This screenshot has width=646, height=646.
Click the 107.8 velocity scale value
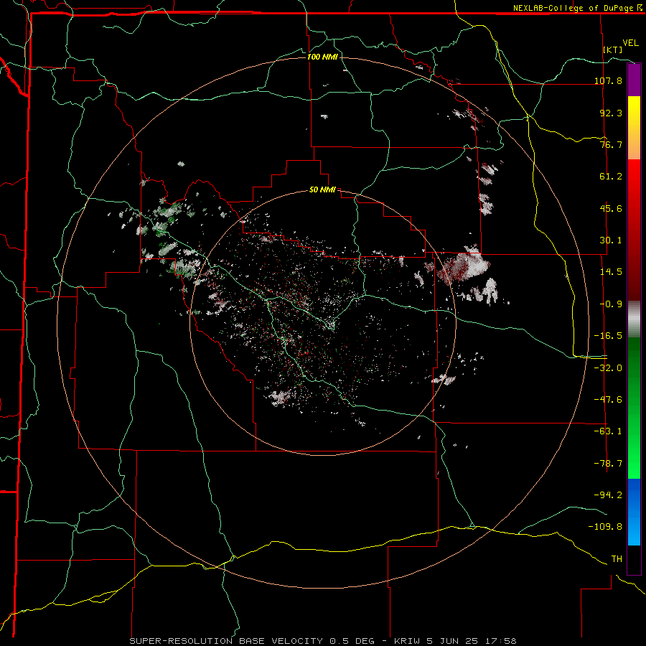(608, 80)
